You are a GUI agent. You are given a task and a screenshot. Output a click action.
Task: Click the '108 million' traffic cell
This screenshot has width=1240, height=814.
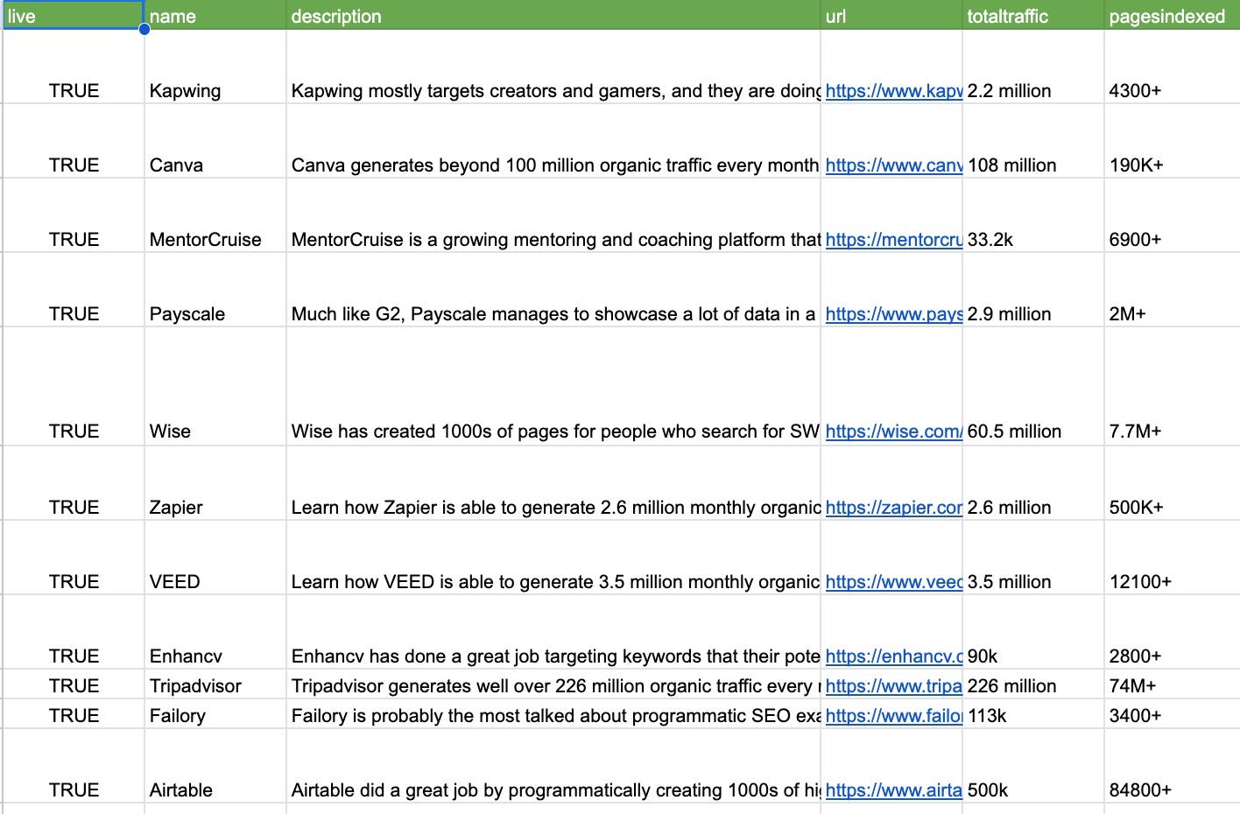tap(1033, 141)
